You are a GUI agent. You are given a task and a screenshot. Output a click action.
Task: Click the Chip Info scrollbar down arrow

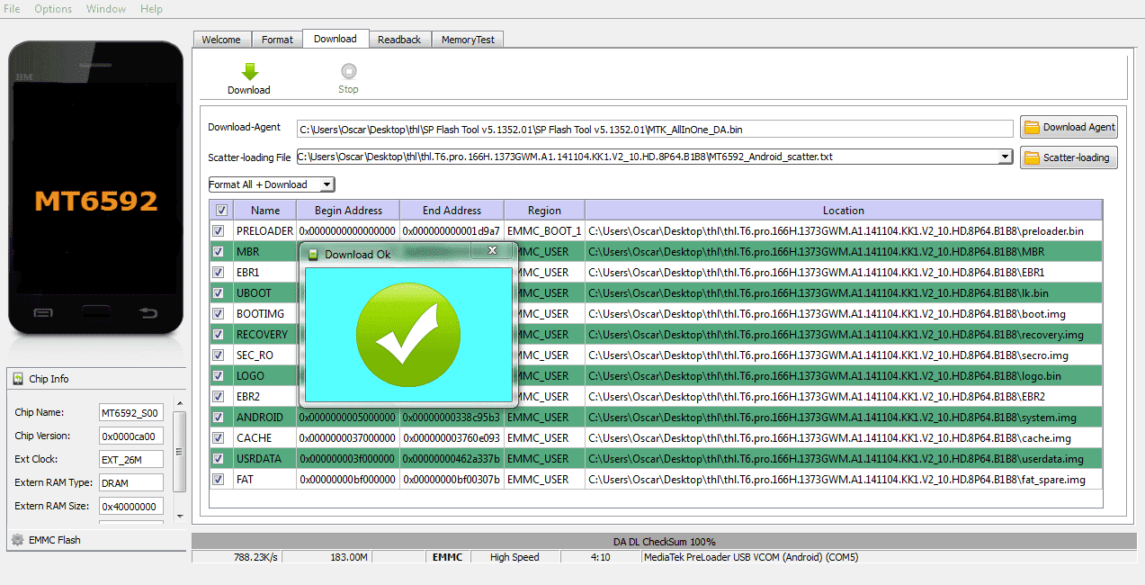179,517
